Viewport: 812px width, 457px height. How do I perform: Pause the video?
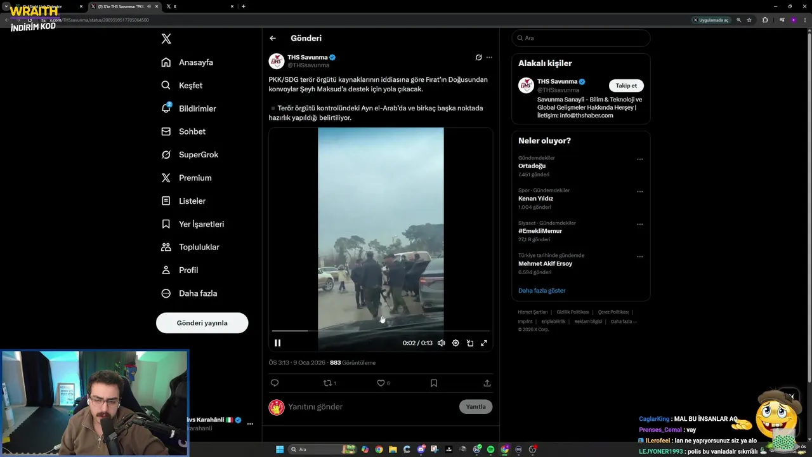277,343
